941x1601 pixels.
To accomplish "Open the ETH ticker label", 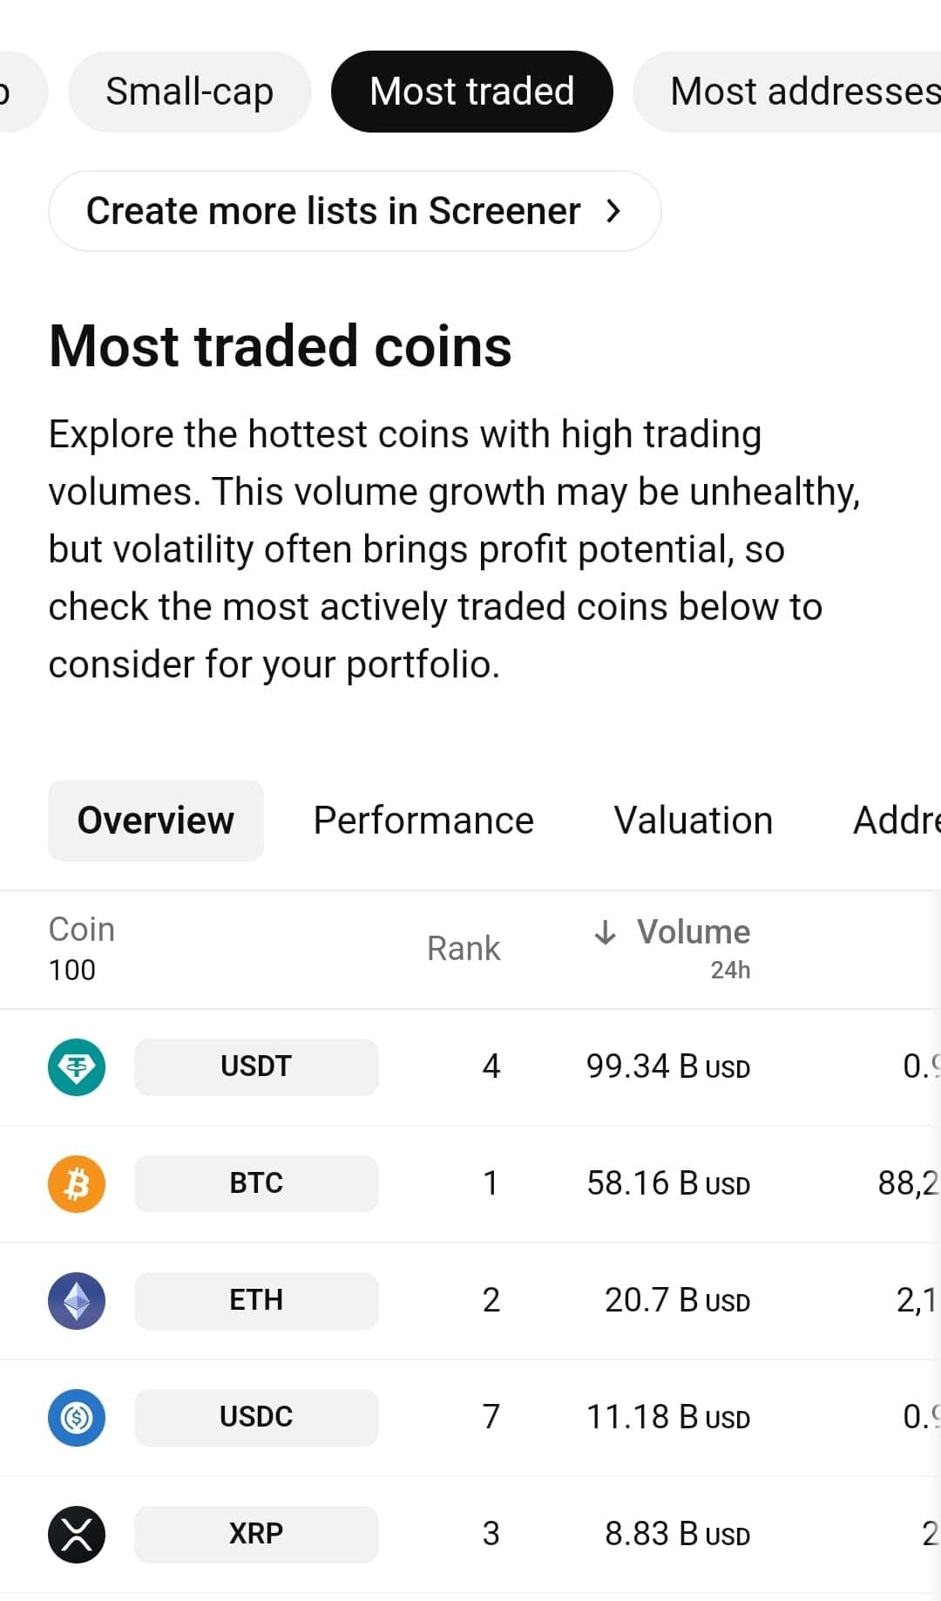I will pos(256,1300).
